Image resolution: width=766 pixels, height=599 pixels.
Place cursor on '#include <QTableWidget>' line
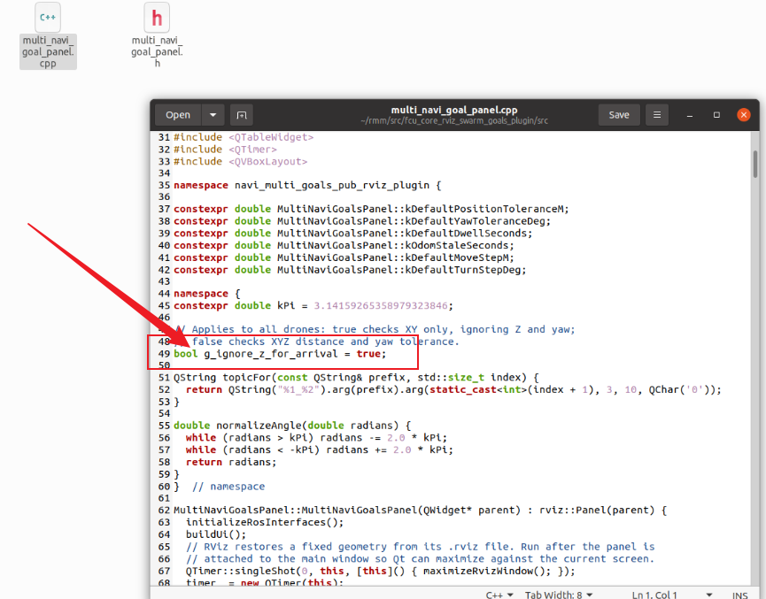pos(244,137)
